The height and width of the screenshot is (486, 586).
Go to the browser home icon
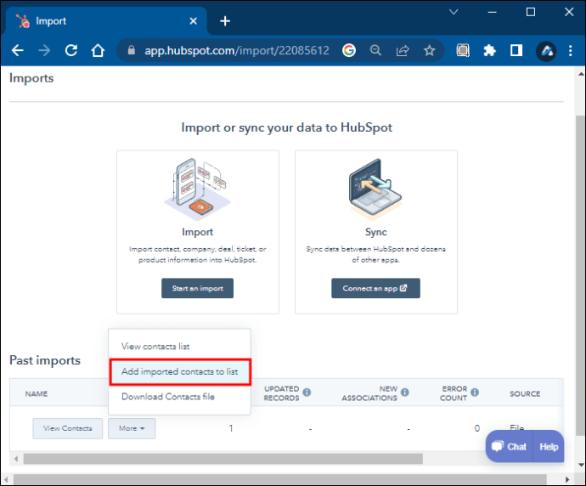point(98,50)
